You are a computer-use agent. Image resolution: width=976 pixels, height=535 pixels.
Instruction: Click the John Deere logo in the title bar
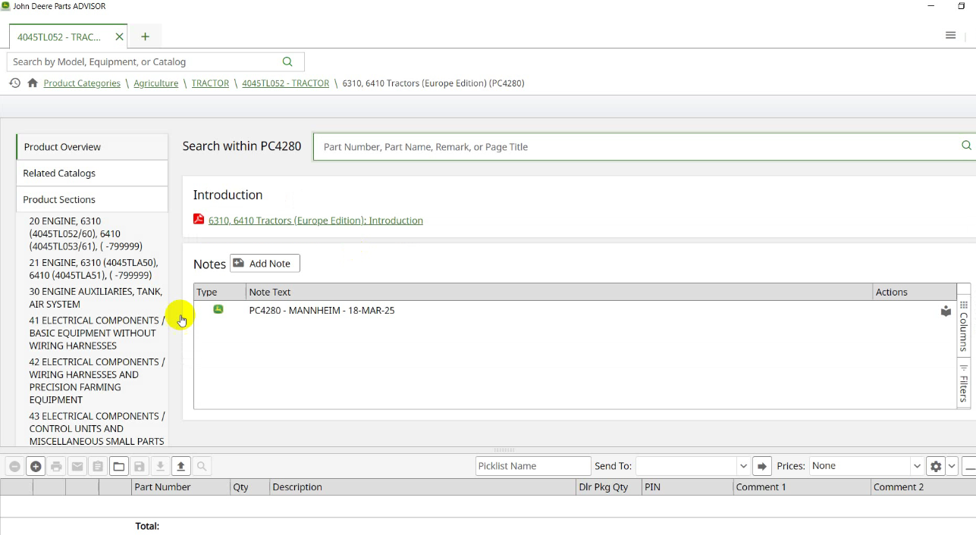pos(6,6)
